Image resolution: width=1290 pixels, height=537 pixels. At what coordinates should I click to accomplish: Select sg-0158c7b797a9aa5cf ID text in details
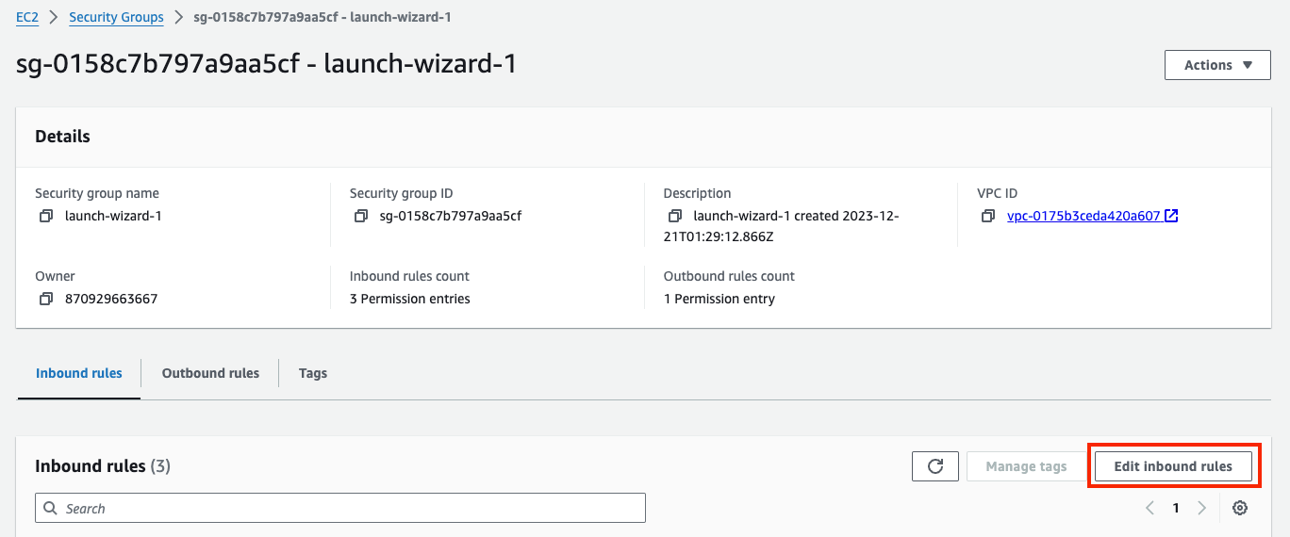coord(451,216)
